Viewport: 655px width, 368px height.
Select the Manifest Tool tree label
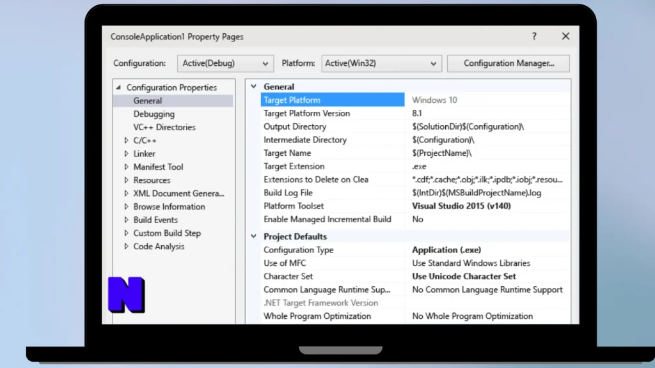pyautogui.click(x=158, y=167)
